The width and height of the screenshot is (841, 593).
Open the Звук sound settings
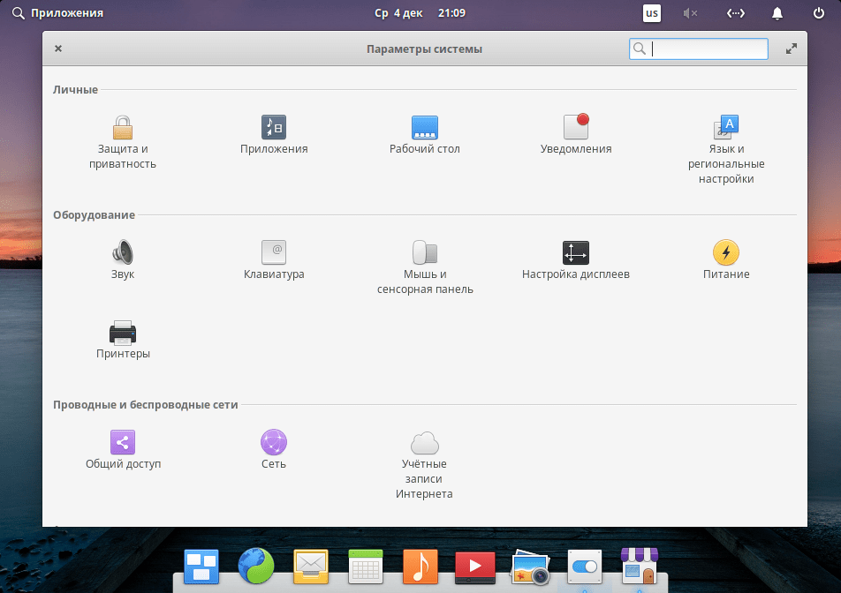coord(123,254)
